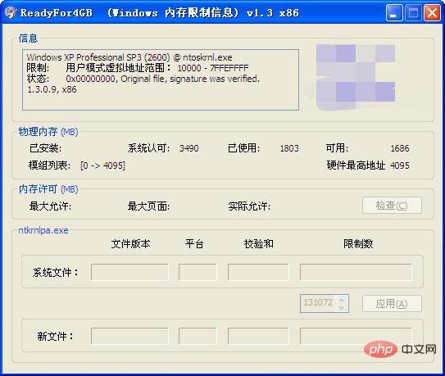
Task: Click the 系统文件 checksum field
Action: pyautogui.click(x=258, y=272)
